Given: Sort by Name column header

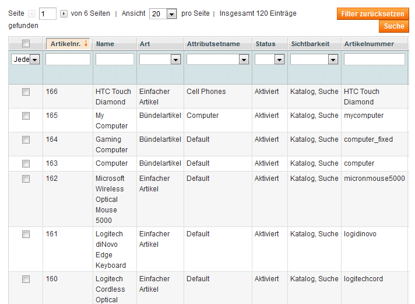Looking at the screenshot, I should (x=105, y=44).
